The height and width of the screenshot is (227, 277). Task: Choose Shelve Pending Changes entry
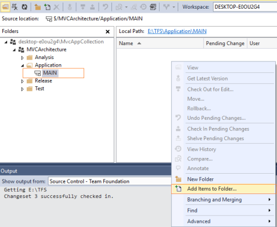pyautogui.click(x=224, y=138)
